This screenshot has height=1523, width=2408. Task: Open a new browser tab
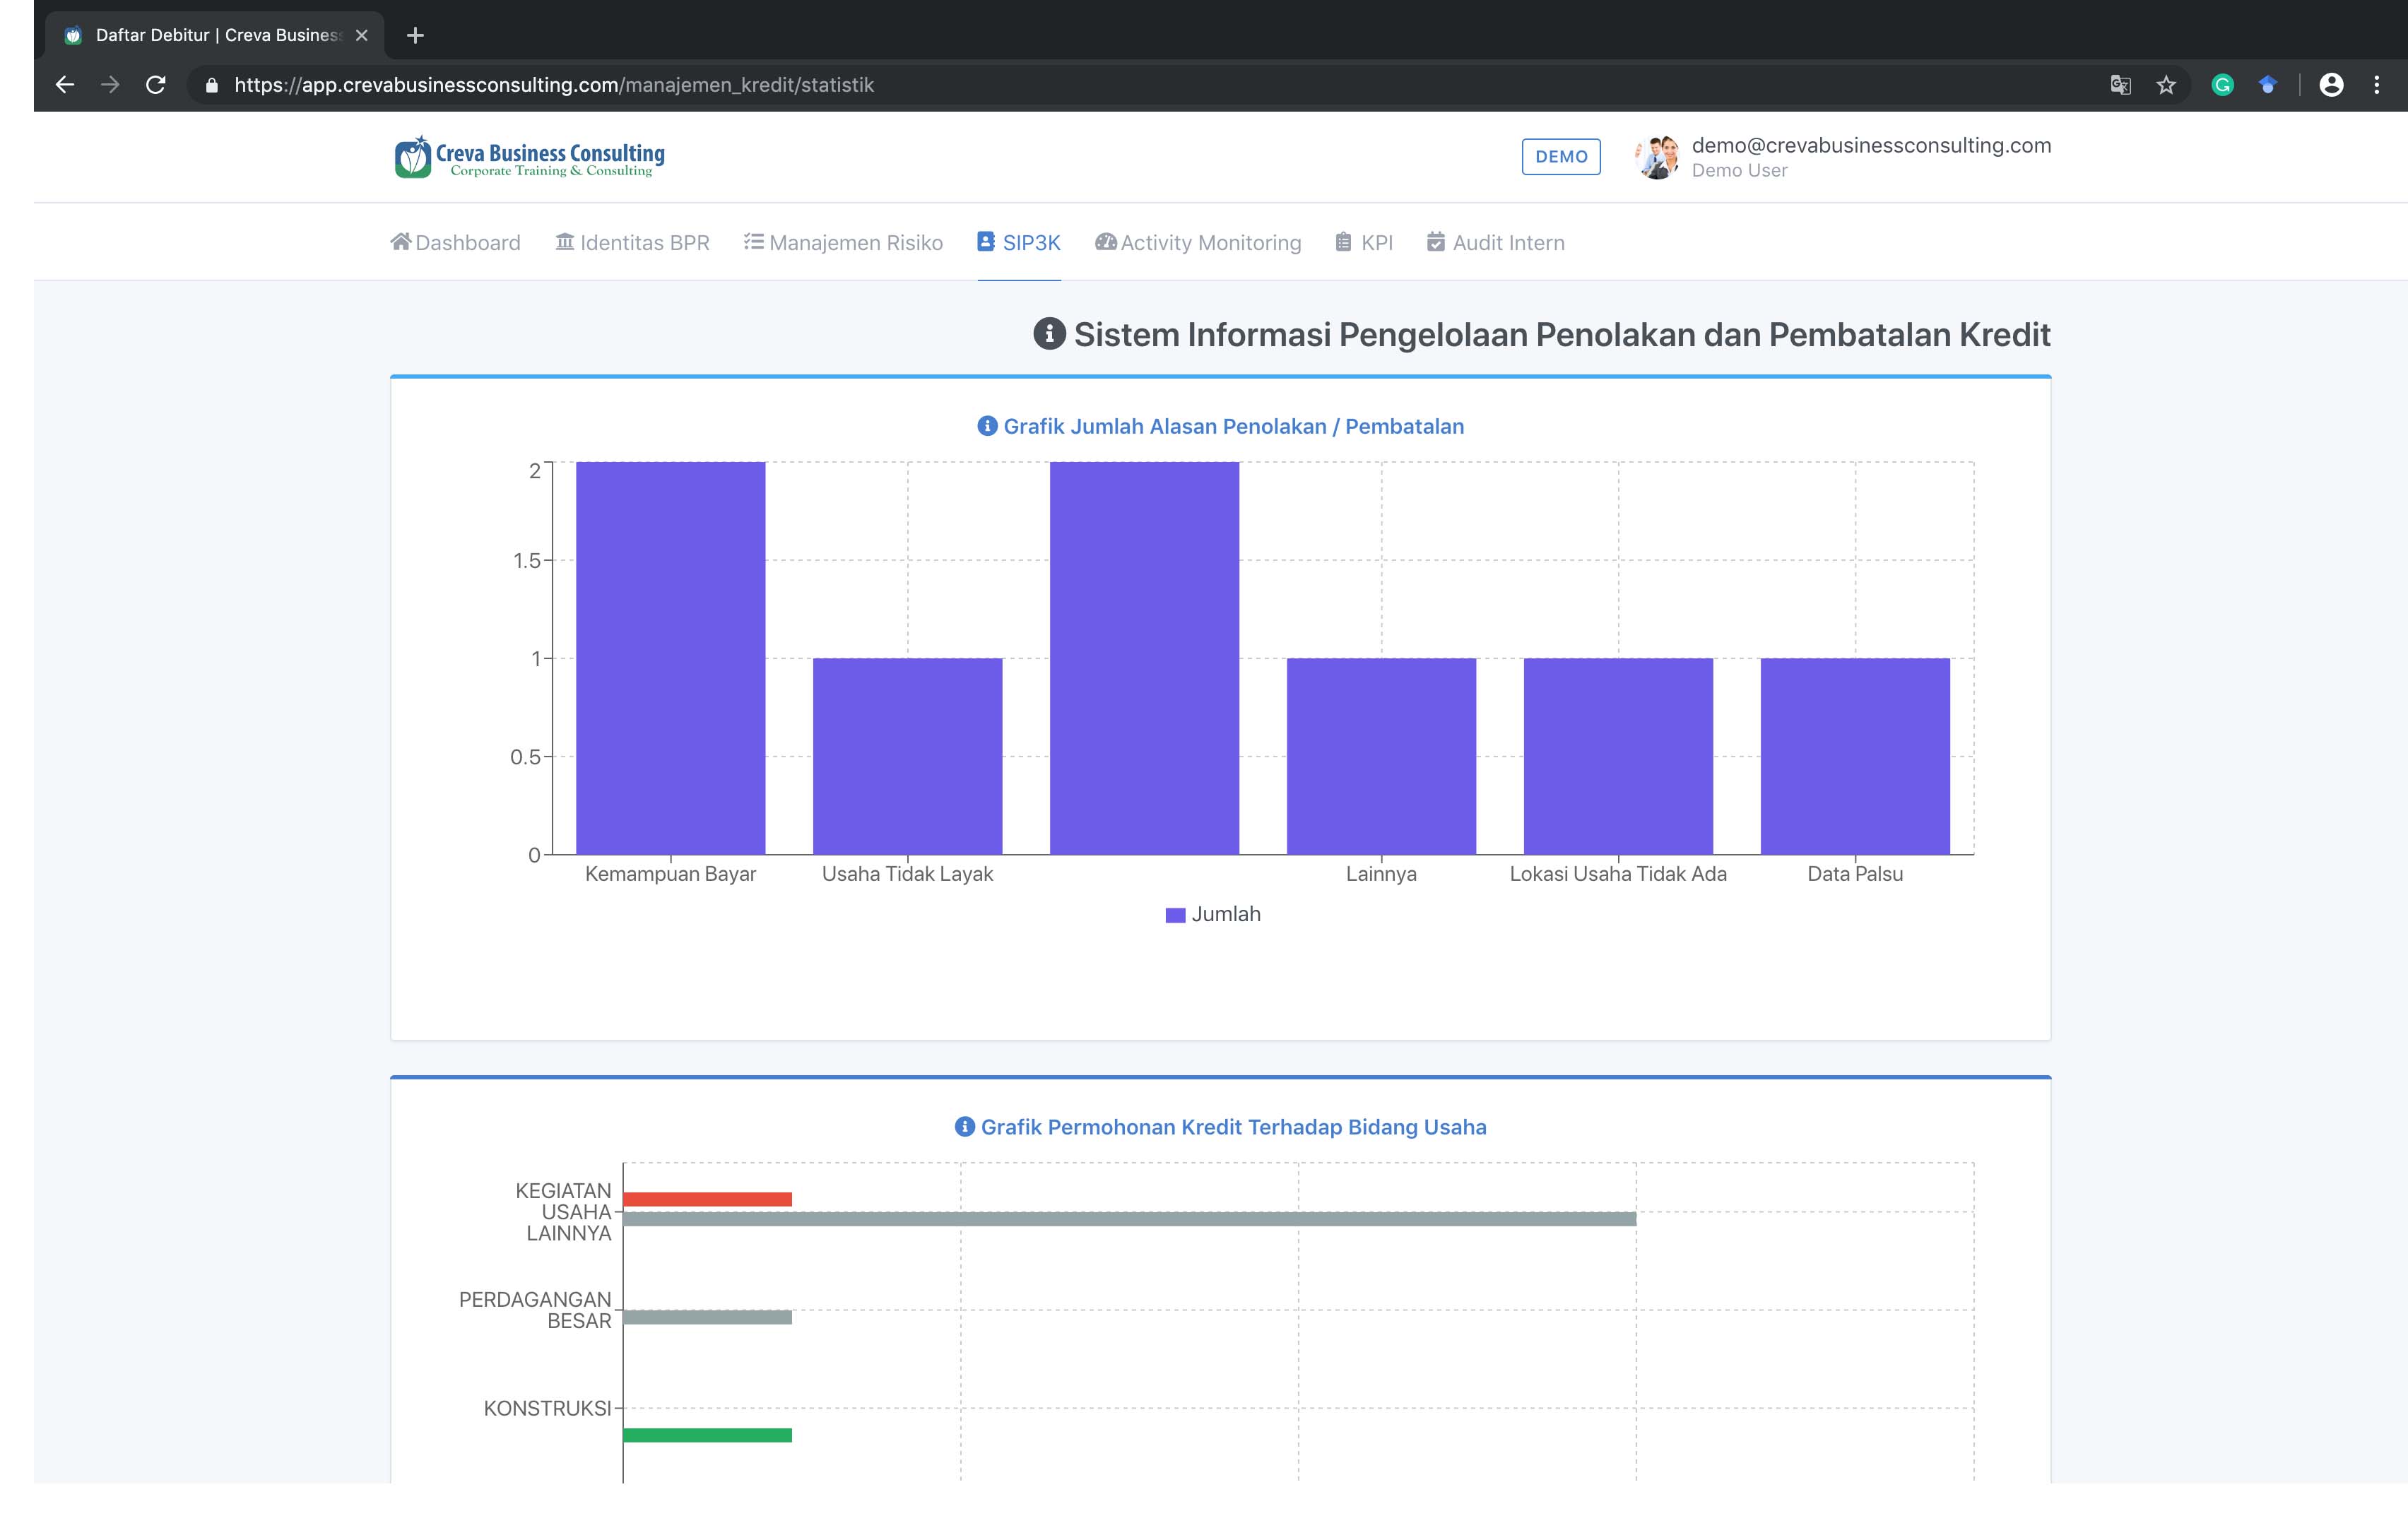415,36
